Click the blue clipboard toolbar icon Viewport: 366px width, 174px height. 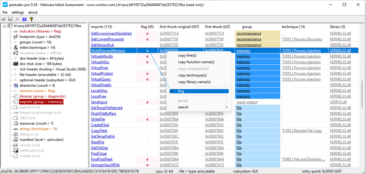pyautogui.click(x=24, y=19)
